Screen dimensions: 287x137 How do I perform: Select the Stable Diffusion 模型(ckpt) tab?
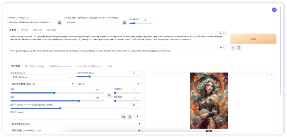pos(89,66)
